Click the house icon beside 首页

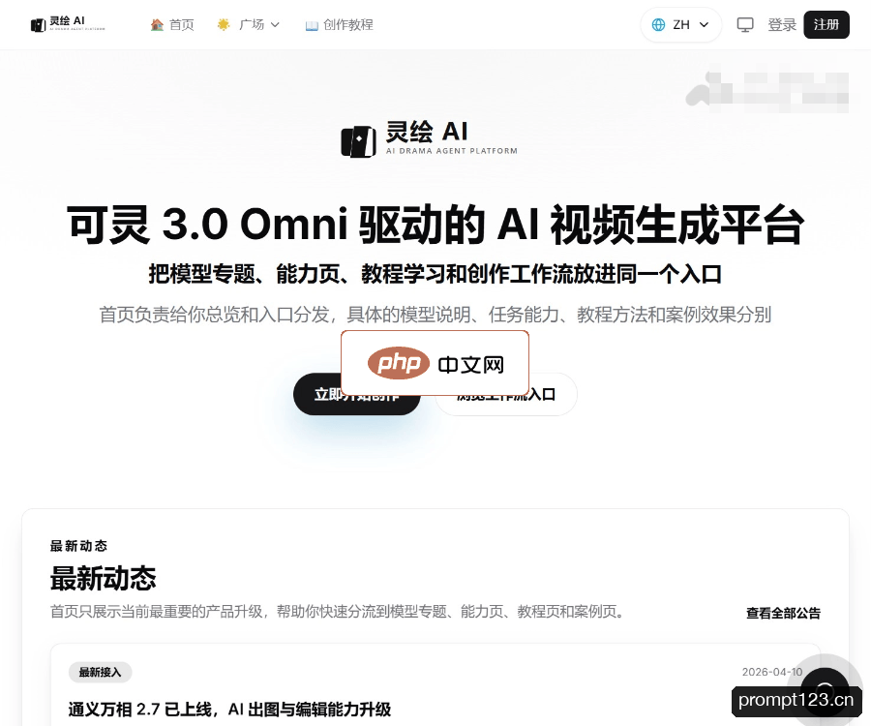(157, 24)
